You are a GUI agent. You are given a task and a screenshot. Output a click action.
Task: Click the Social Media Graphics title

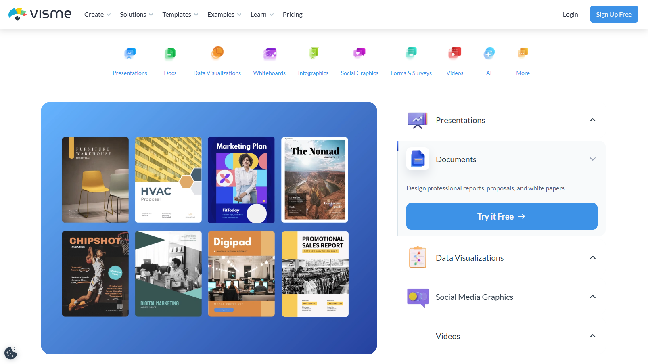[475, 297]
